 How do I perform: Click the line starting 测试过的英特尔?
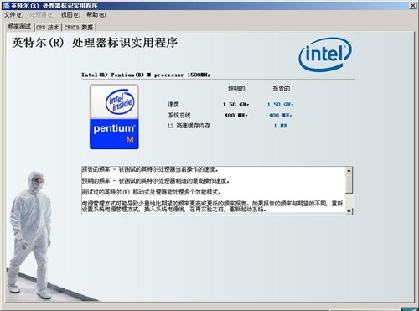(x=152, y=192)
